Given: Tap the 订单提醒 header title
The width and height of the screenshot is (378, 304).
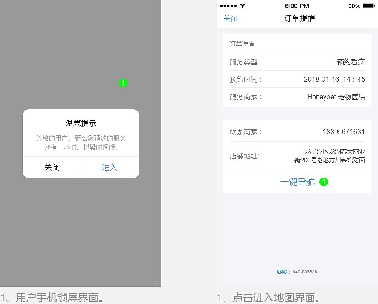Looking at the screenshot, I should pyautogui.click(x=299, y=18).
